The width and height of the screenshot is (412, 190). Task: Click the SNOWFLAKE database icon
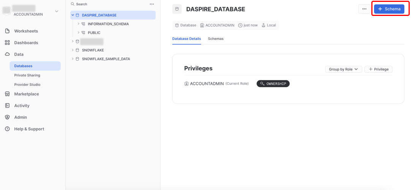(77, 50)
